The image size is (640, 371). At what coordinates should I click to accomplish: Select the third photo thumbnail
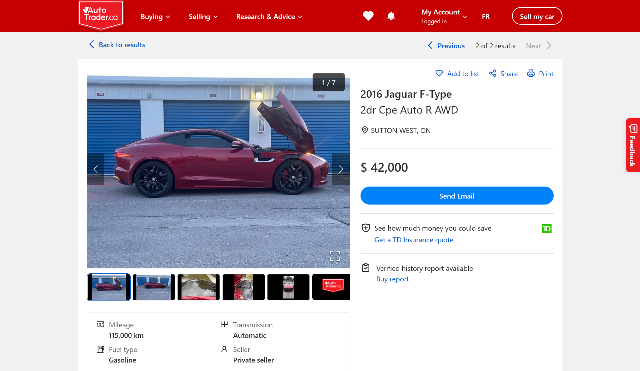click(x=198, y=287)
